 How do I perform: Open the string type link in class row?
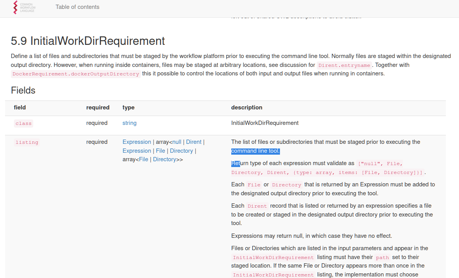[130, 123]
